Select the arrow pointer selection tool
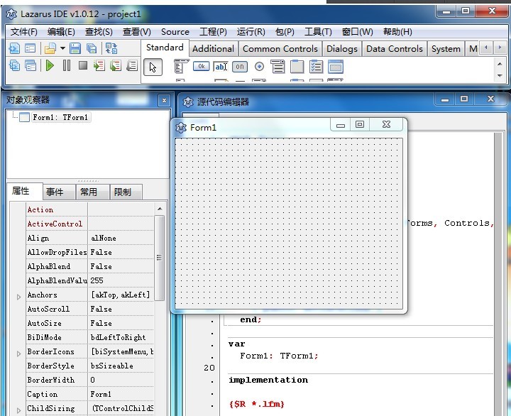511x416 pixels. pyautogui.click(x=153, y=67)
